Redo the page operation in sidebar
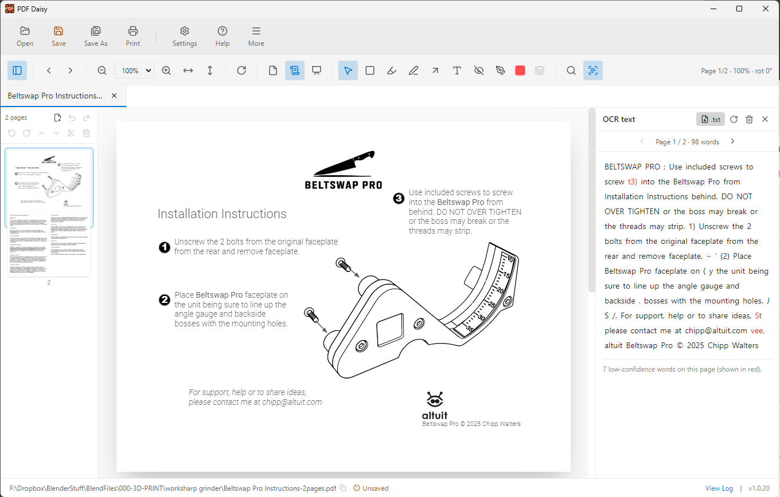 coord(87,118)
